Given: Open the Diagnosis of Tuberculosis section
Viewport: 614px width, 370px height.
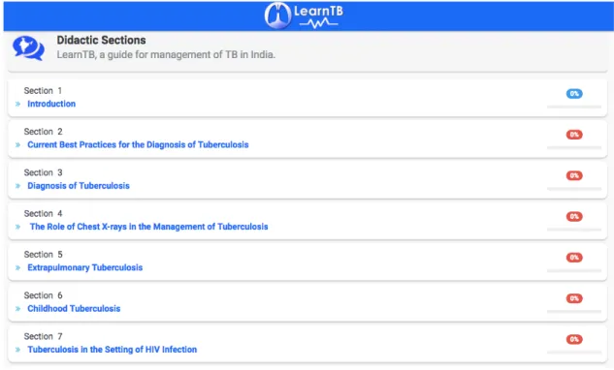Looking at the screenshot, I should [x=79, y=186].
